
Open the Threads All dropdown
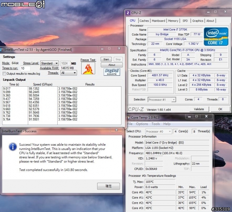point(69,73)
